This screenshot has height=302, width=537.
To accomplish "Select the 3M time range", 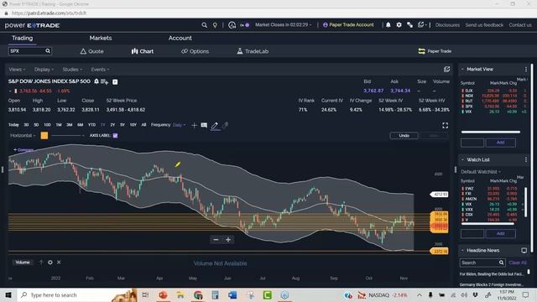I will pyautogui.click(x=70, y=125).
